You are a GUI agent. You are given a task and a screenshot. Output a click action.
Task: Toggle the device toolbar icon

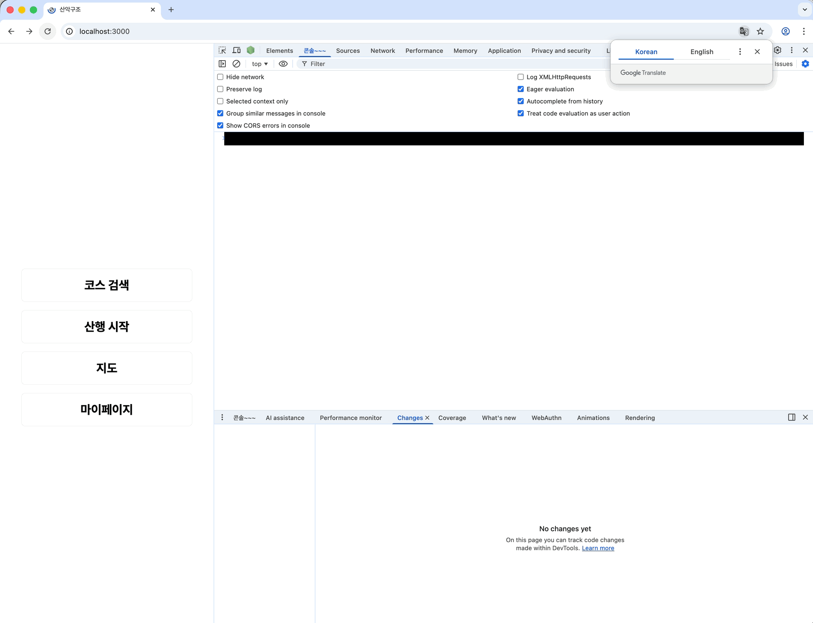[236, 51]
